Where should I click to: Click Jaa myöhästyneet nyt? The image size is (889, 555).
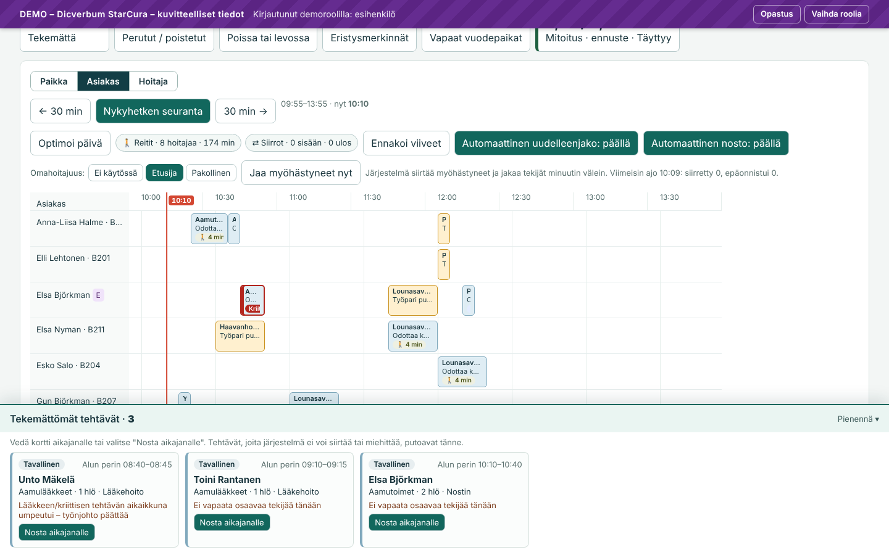click(301, 173)
